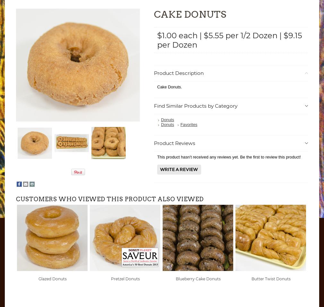Select the tray of donuts thumbnail
Viewport: 324px width, 307px height.
click(72, 143)
